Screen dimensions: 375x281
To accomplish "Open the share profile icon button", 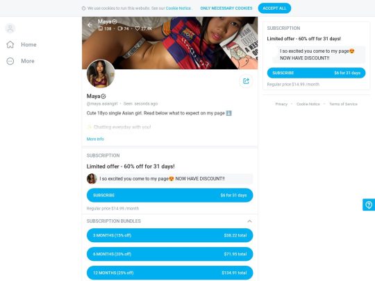I will coord(246,81).
